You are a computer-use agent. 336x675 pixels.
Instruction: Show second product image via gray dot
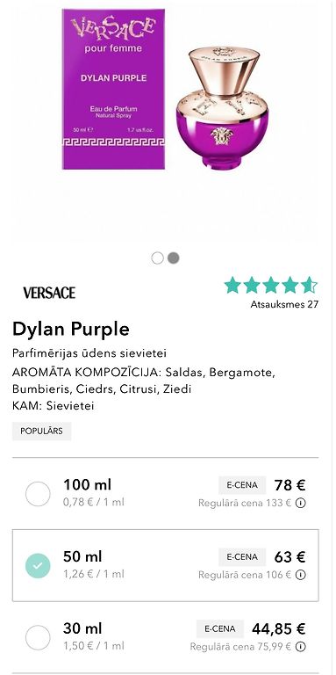click(173, 258)
